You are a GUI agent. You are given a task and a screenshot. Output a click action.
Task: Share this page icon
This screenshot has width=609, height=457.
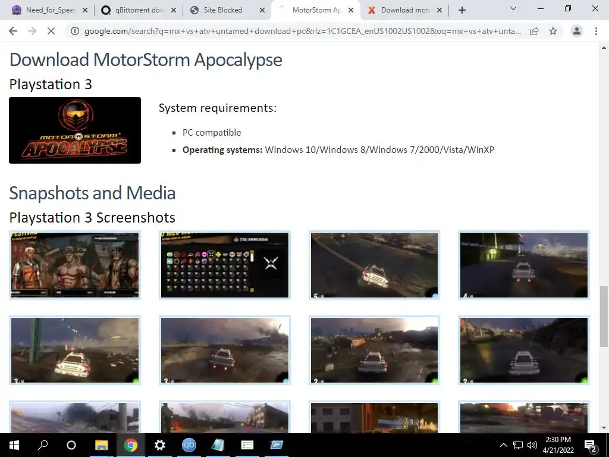tap(534, 31)
